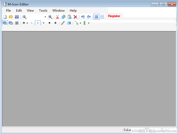Toggle the dotted-border blur selection icon

coord(17,23)
